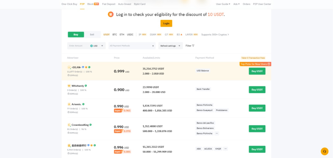Click the Produbanco payment tag
Image resolution: width=333 pixels, height=158 pixels.
click(222, 110)
